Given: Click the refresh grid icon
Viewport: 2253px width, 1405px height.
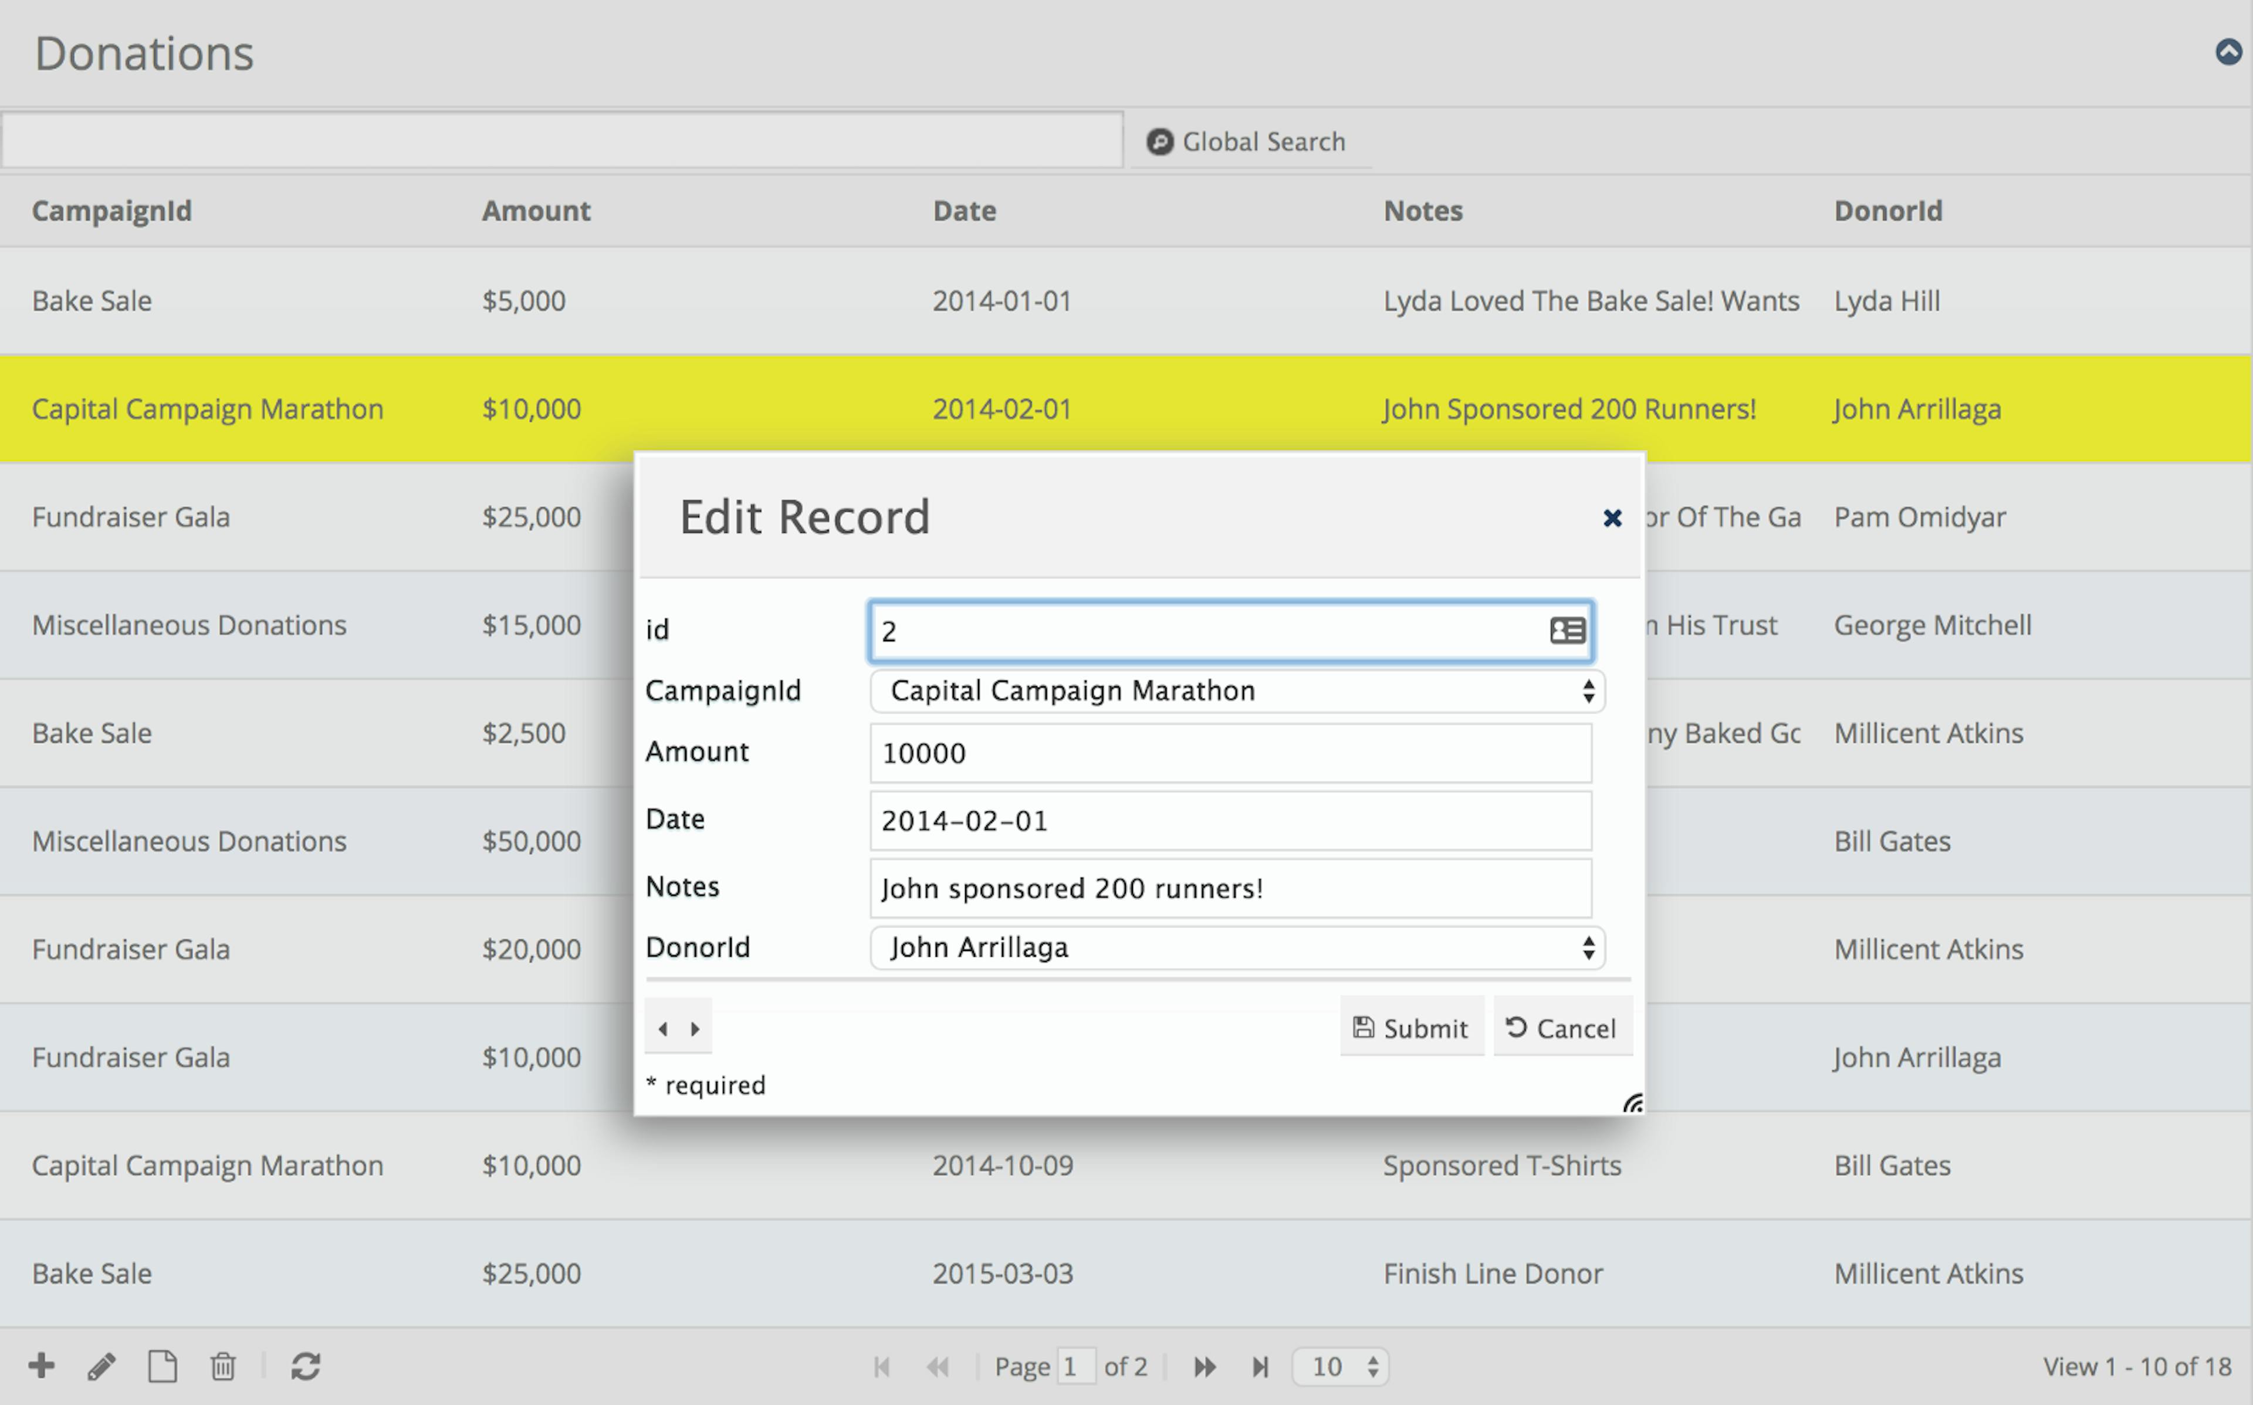Looking at the screenshot, I should [306, 1366].
